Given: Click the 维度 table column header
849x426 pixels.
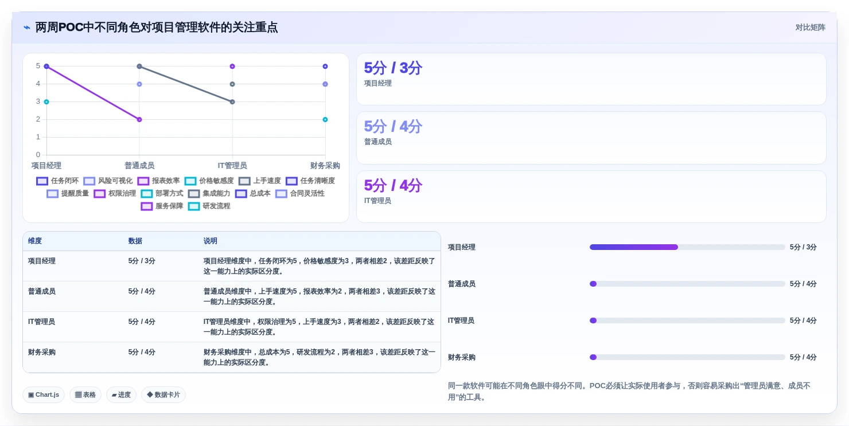Looking at the screenshot, I should [35, 241].
